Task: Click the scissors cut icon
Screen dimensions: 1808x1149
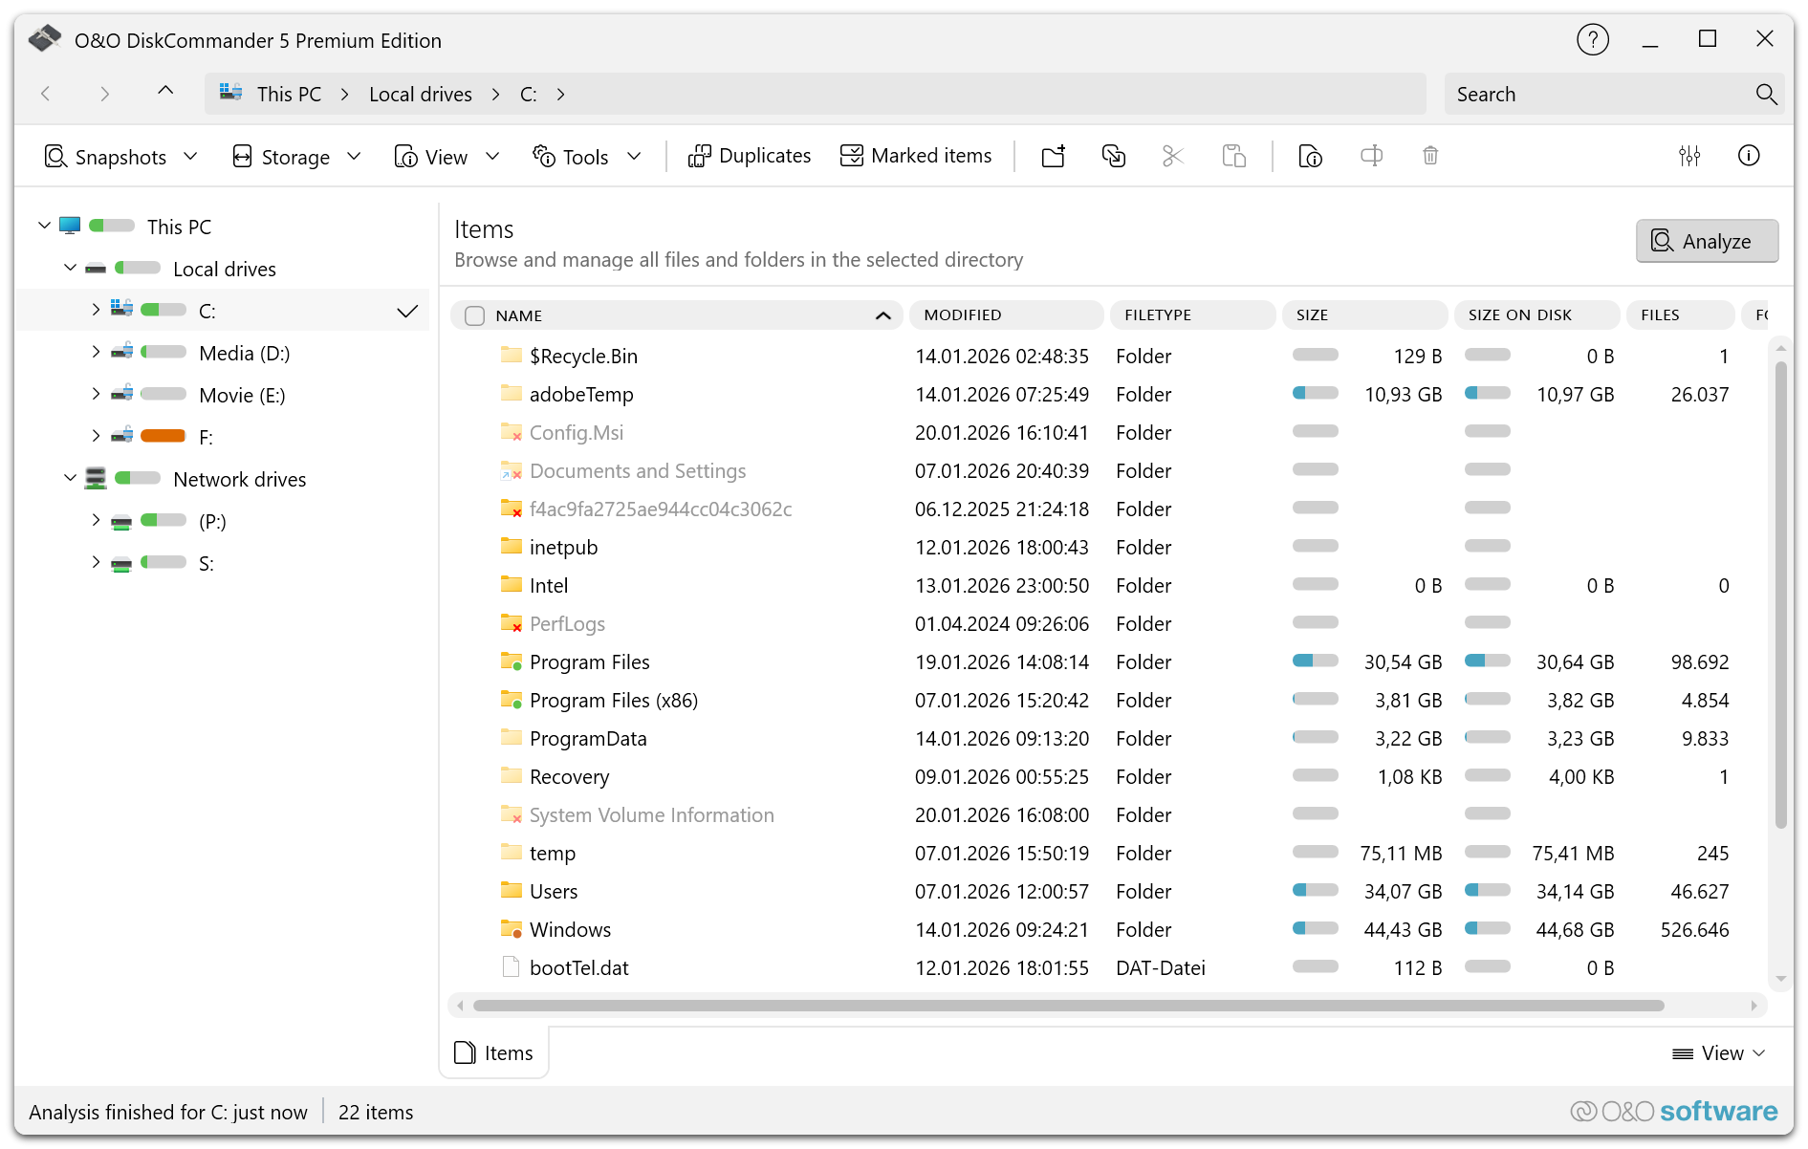Action: click(x=1172, y=156)
